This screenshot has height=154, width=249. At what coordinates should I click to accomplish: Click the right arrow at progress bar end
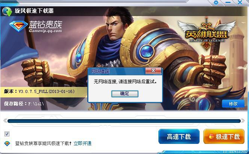click(x=243, y=121)
